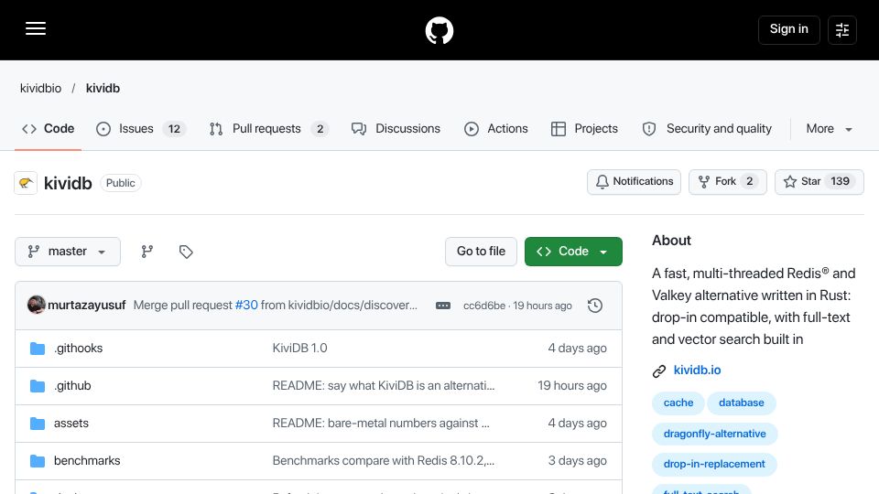Image resolution: width=879 pixels, height=494 pixels.
Task: Click Go to file button
Action: click(481, 252)
